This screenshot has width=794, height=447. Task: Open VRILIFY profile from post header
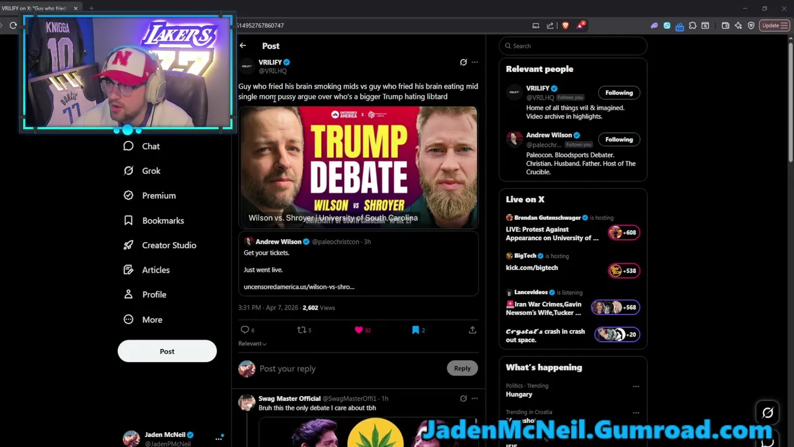click(x=270, y=62)
